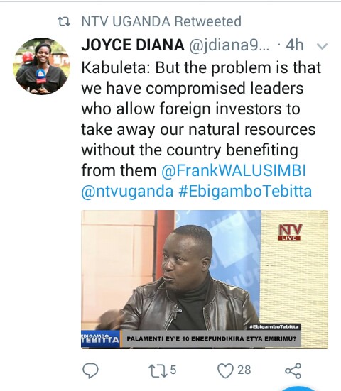Like the tweet with the heart icon
The image size is (341, 391).
coord(225,370)
